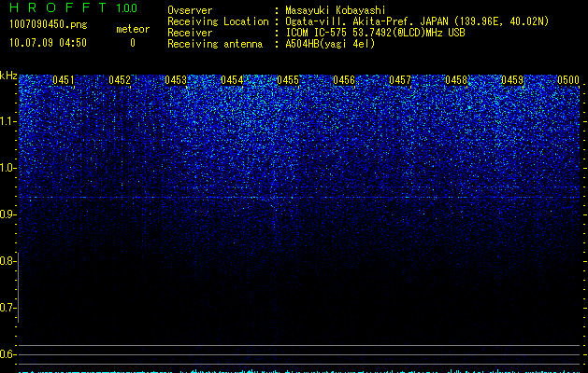Click the 0454 time marker

[x=232, y=79]
